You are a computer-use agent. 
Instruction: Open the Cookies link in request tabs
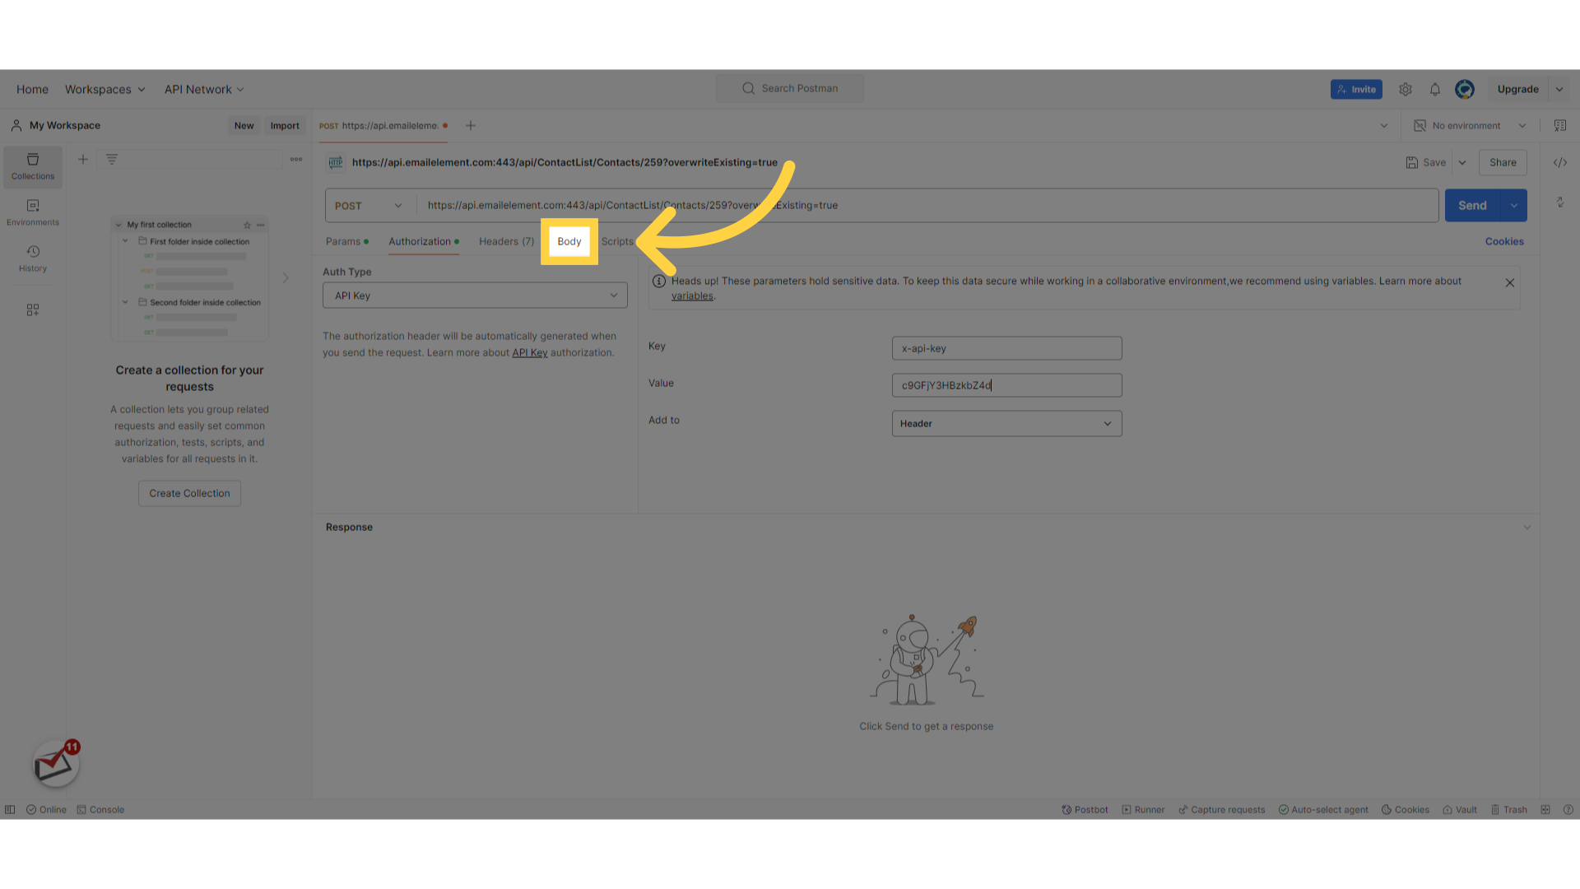1504,242
